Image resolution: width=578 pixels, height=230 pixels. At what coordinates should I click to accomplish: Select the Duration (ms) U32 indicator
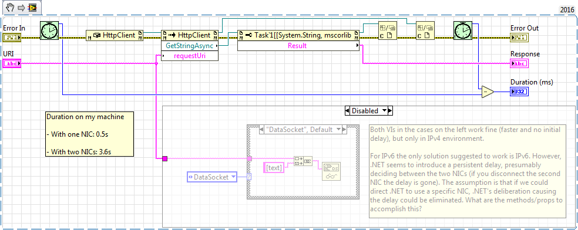[519, 92]
